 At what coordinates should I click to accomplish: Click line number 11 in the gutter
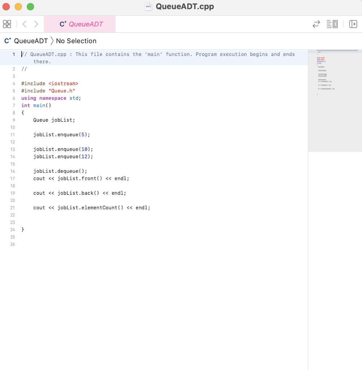pyautogui.click(x=13, y=135)
